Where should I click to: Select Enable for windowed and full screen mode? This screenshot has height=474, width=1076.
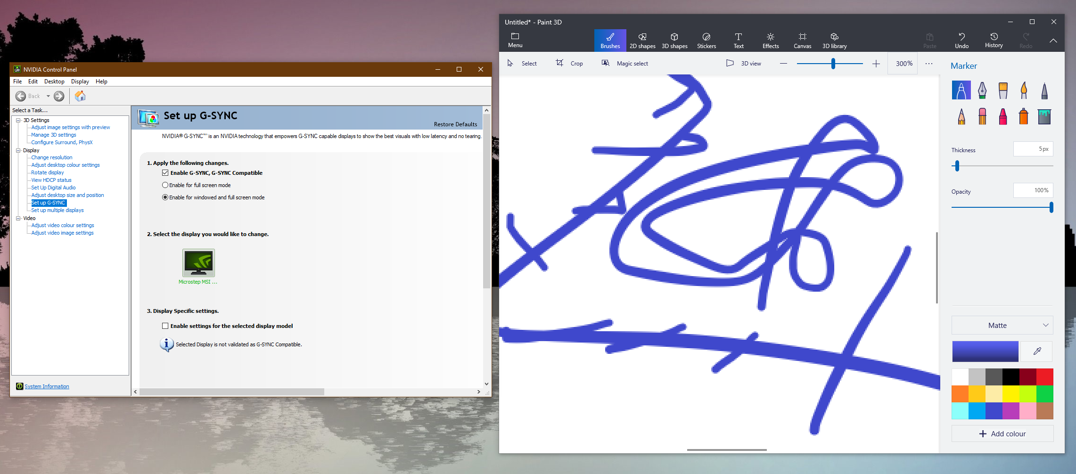click(165, 197)
